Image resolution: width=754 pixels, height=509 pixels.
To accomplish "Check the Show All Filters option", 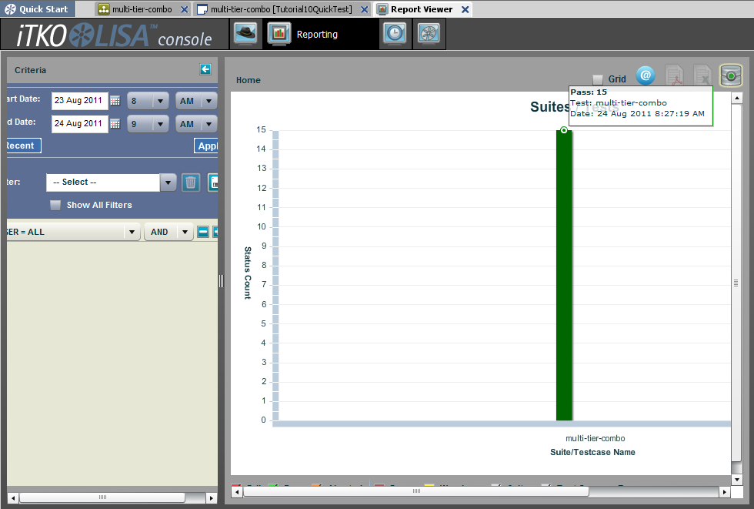I will coord(55,205).
